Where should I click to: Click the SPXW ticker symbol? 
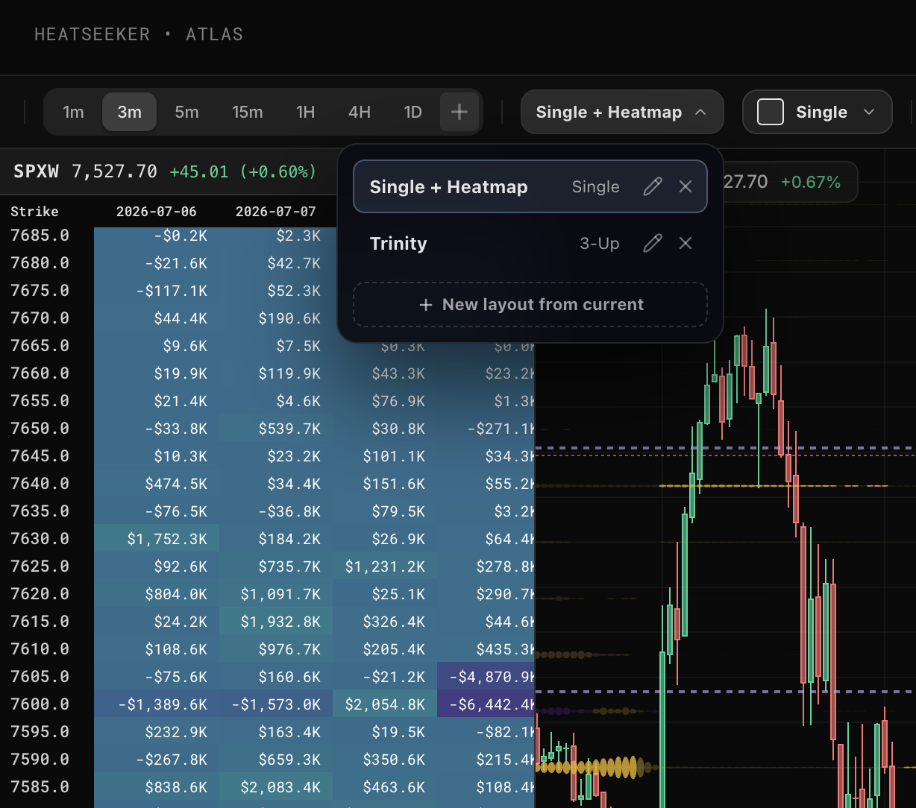click(x=36, y=171)
